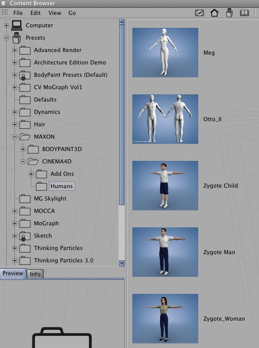
Task: Click the Content Browser title bar window icon
Action: coord(4,3)
